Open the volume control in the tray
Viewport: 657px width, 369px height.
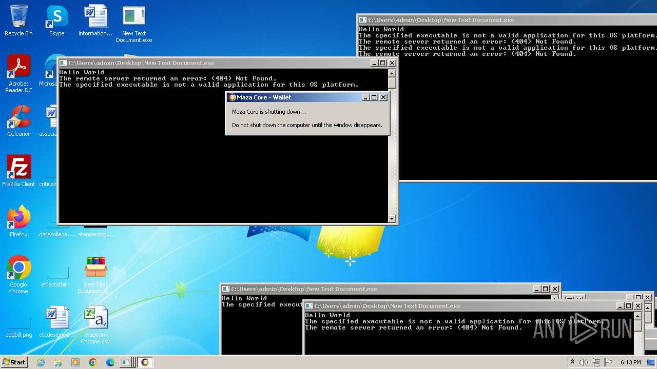click(x=584, y=362)
